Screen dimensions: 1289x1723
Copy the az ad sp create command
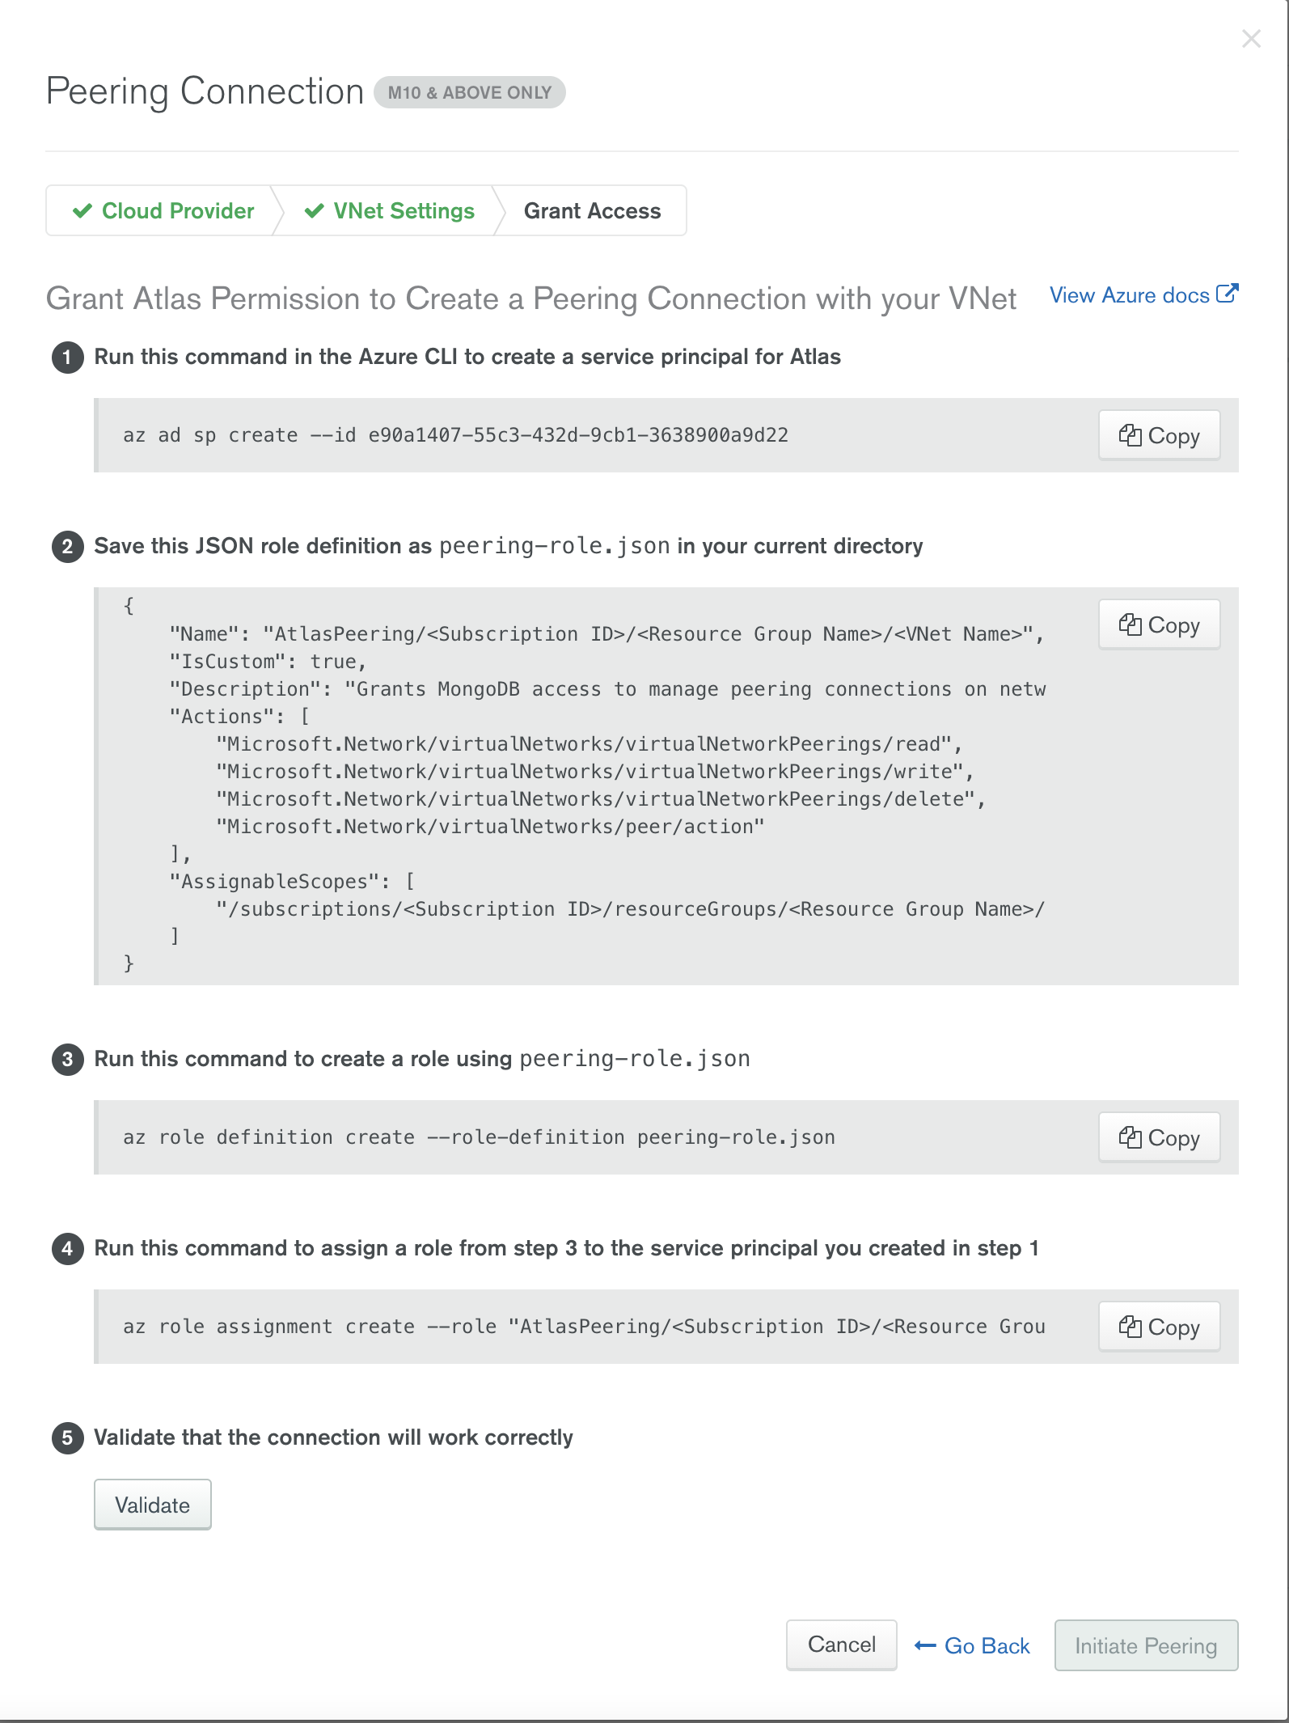1158,435
